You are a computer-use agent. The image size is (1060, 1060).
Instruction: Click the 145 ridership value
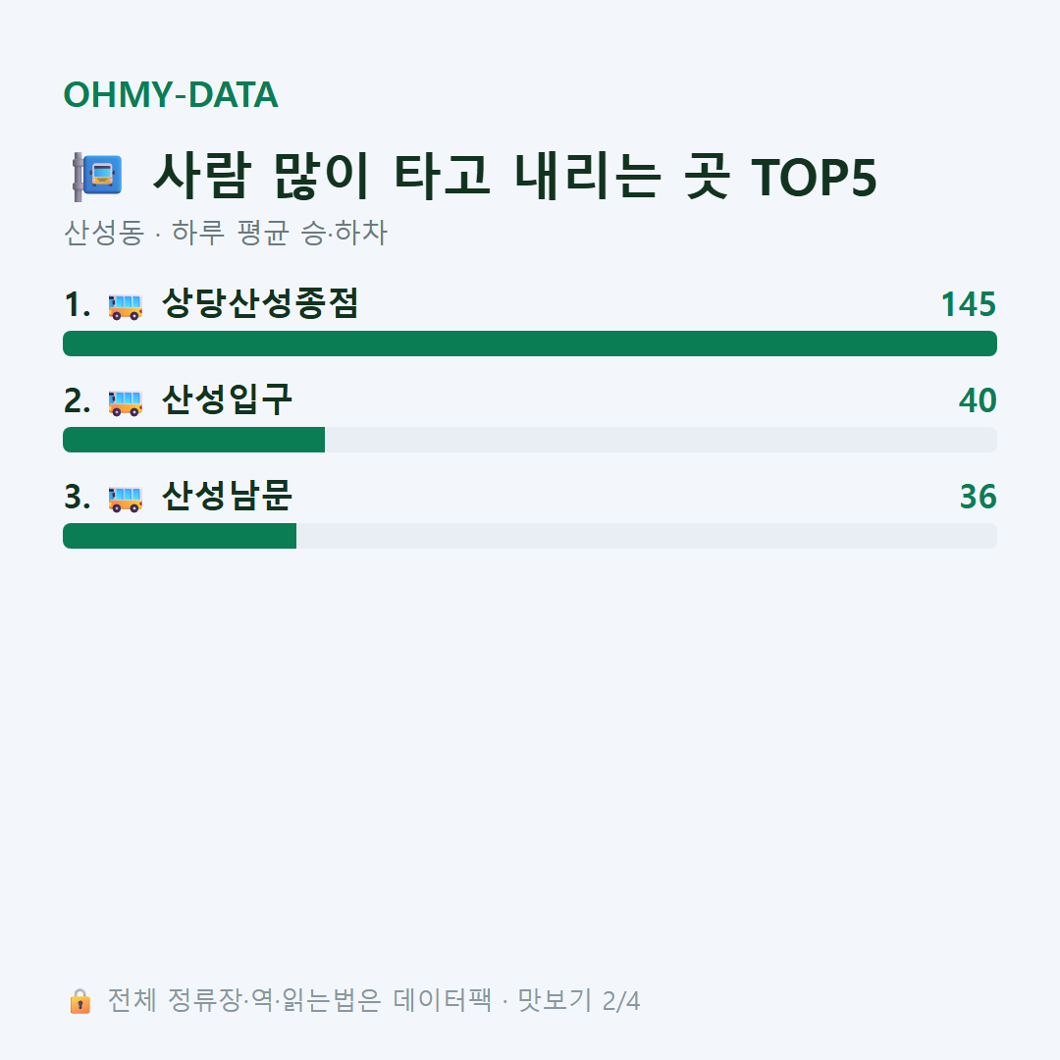(x=969, y=304)
